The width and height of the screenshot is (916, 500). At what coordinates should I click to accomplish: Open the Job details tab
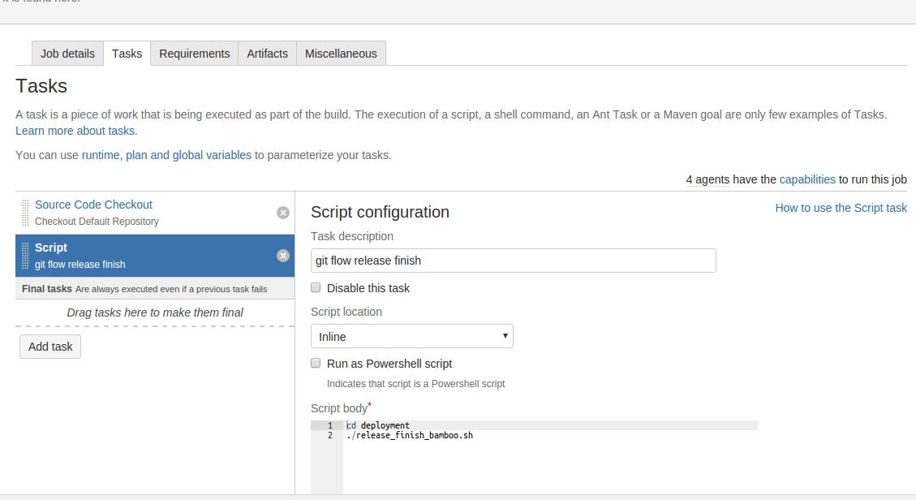pos(67,53)
